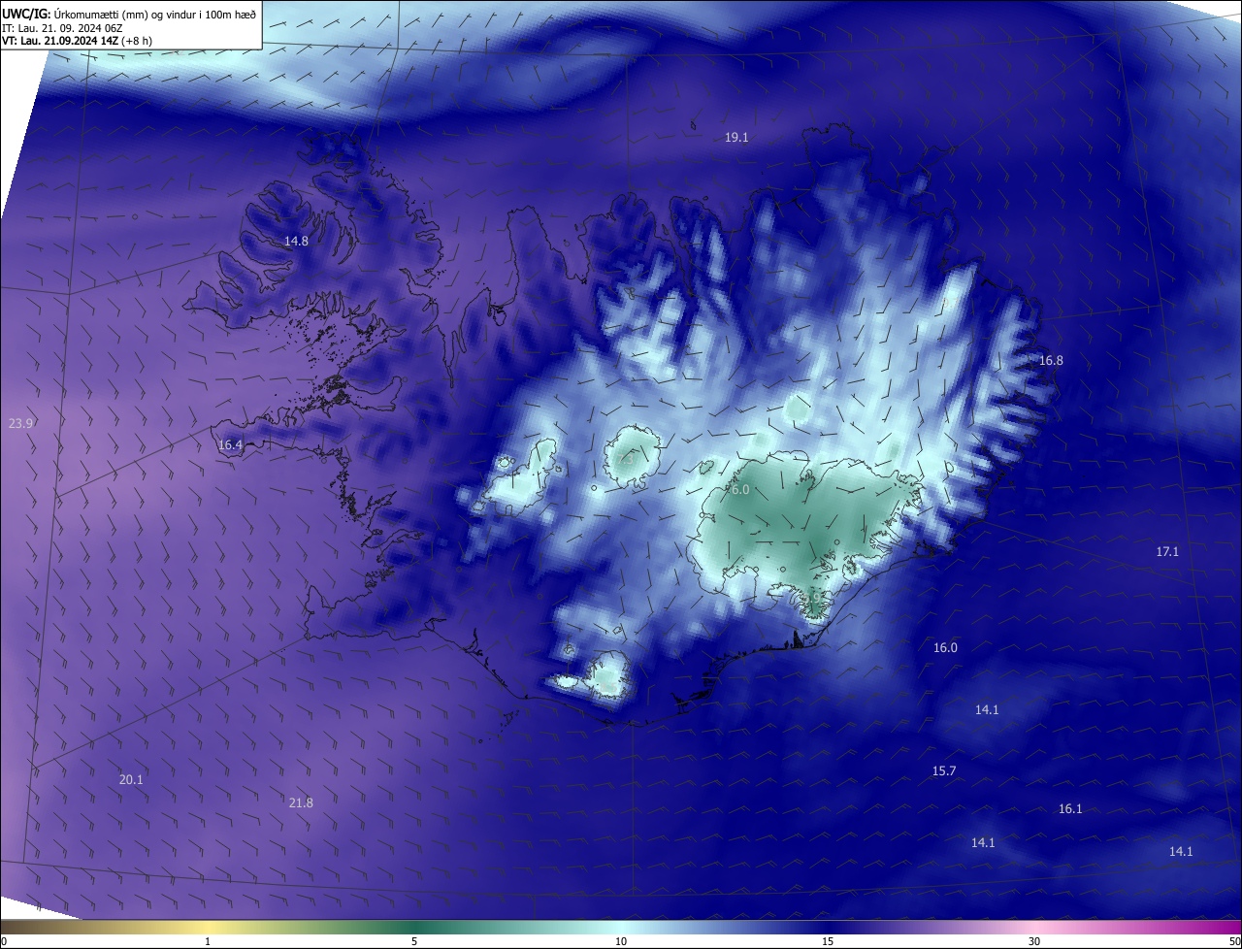Image resolution: width=1242 pixels, height=949 pixels.
Task: Click the '1' tick on the colorbar
Action: (x=208, y=941)
